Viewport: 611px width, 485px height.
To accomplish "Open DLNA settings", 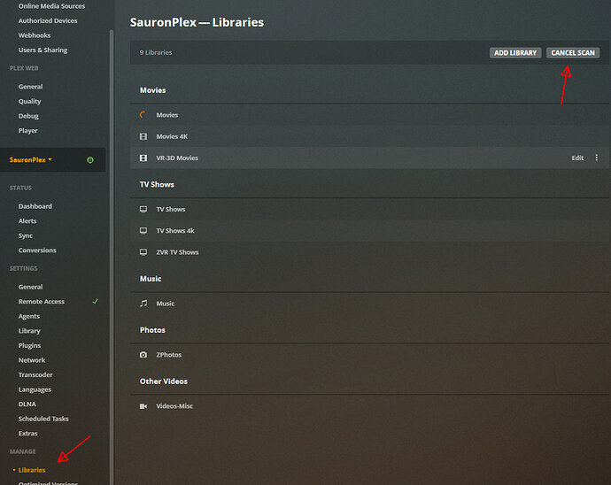I will point(27,404).
